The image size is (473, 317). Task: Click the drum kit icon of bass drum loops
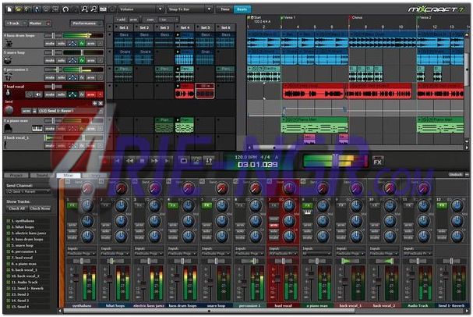tap(9, 44)
